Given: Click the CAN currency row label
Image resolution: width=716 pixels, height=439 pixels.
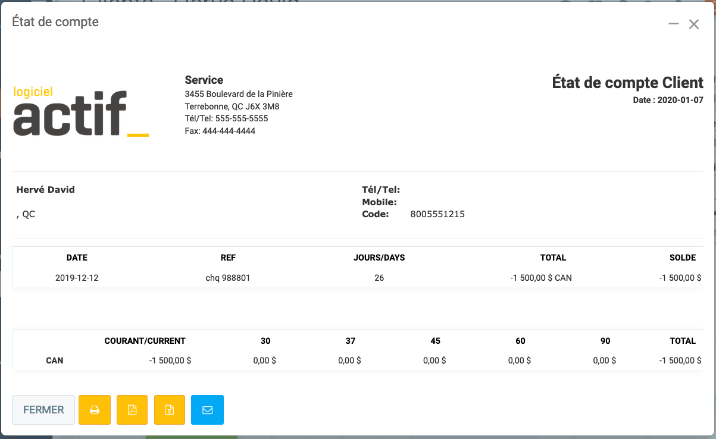Looking at the screenshot, I should coord(55,360).
